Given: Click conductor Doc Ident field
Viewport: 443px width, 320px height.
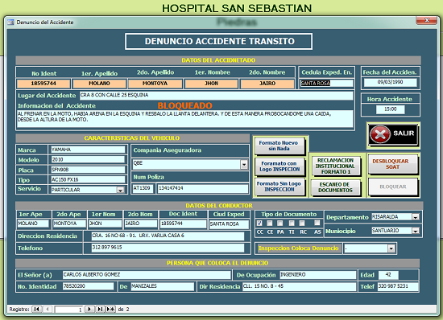Looking at the screenshot, I should [183, 224].
